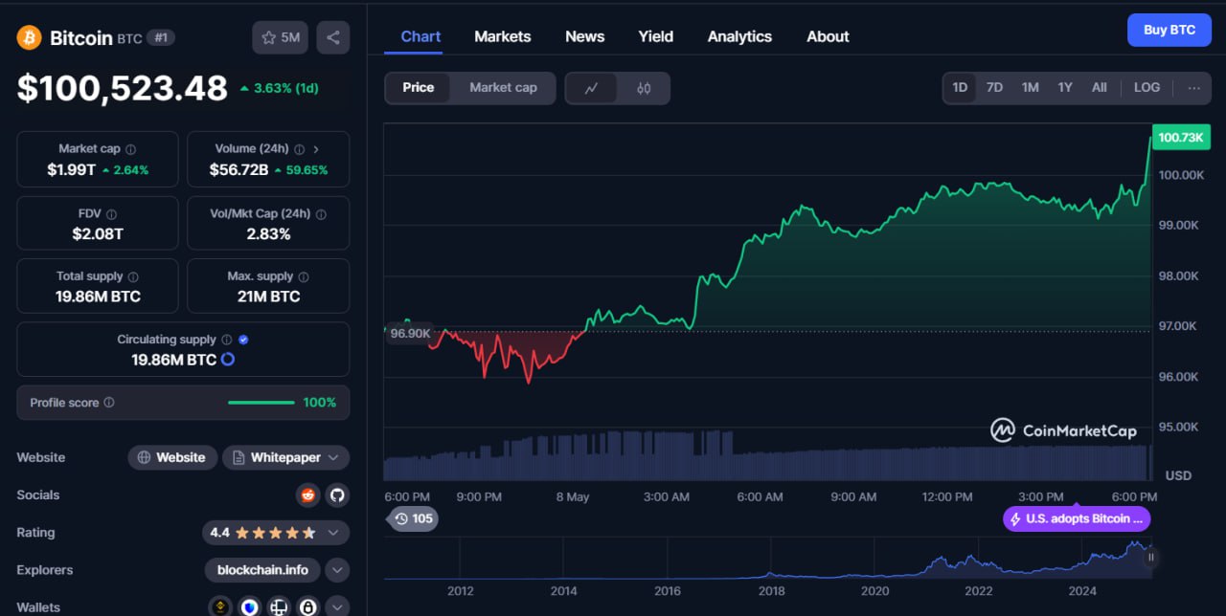Click the circulating supply progress ring icon

pos(228,360)
